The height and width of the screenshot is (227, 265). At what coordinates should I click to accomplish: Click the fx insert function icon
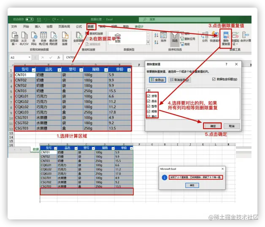[x=59, y=57]
